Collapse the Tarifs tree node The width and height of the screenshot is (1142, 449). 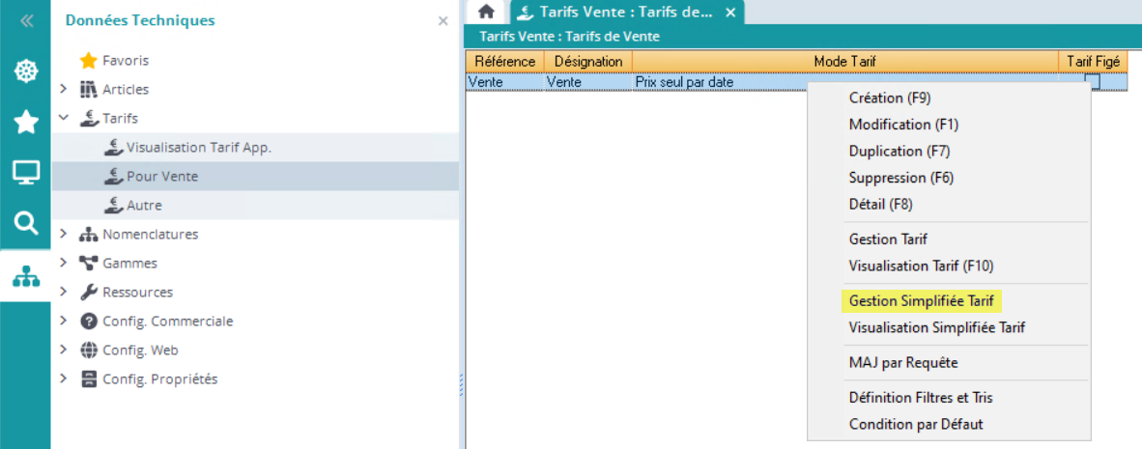[x=64, y=118]
